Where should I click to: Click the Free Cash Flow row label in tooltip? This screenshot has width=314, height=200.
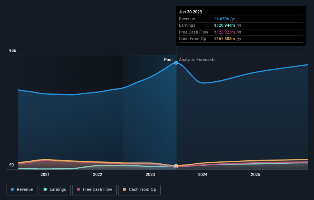coord(194,32)
